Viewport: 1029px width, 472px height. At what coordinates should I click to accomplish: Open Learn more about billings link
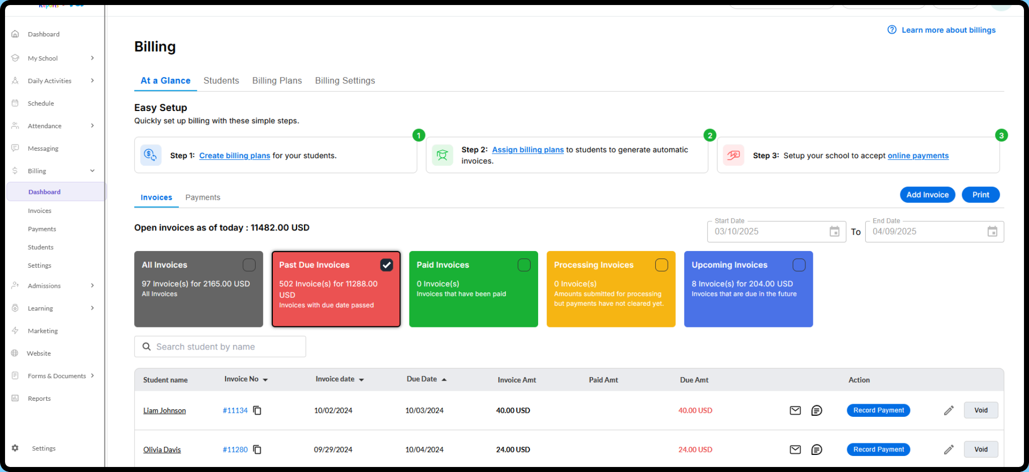click(x=949, y=30)
